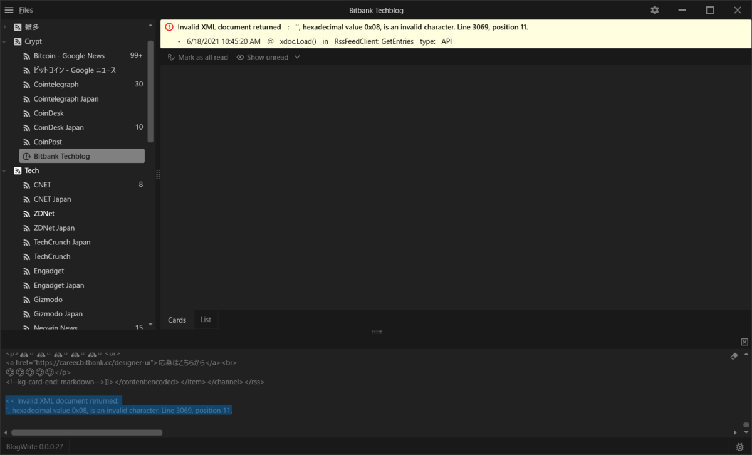This screenshot has width=752, height=455.
Task: Click Bitbank Techblog error status icon
Action: 27,156
